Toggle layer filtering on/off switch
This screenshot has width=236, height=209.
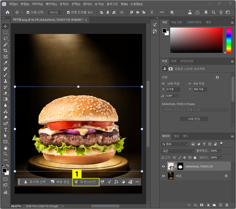pos(221,144)
